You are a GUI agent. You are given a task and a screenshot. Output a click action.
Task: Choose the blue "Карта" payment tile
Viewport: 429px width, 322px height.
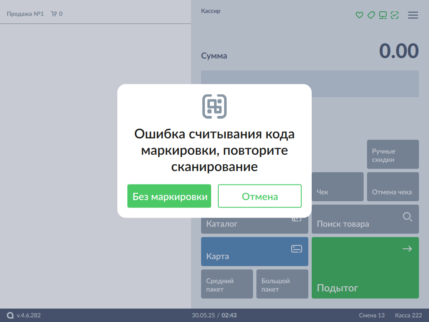click(x=254, y=252)
